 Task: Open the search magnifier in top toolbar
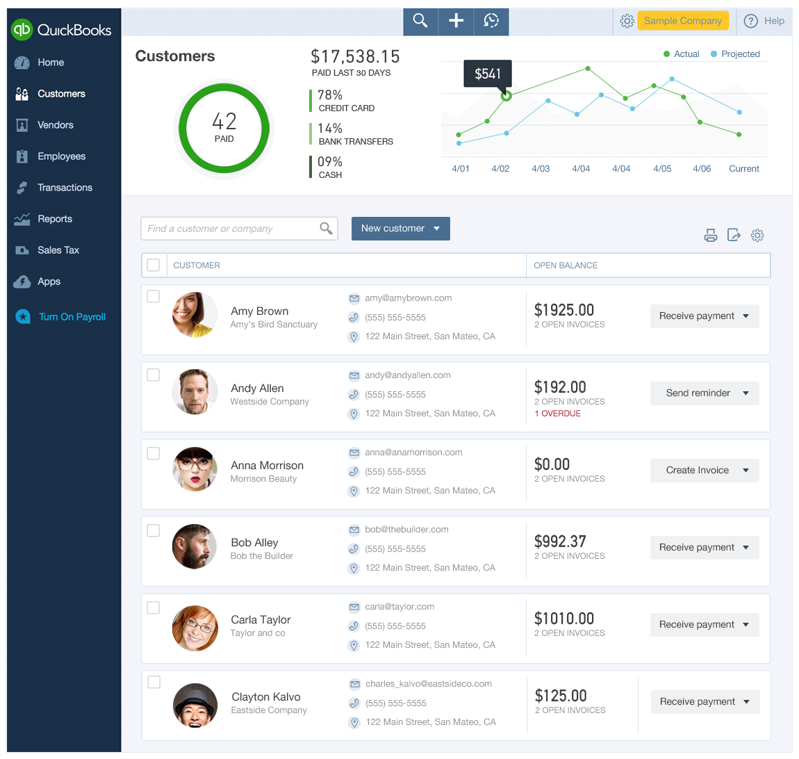coord(420,21)
